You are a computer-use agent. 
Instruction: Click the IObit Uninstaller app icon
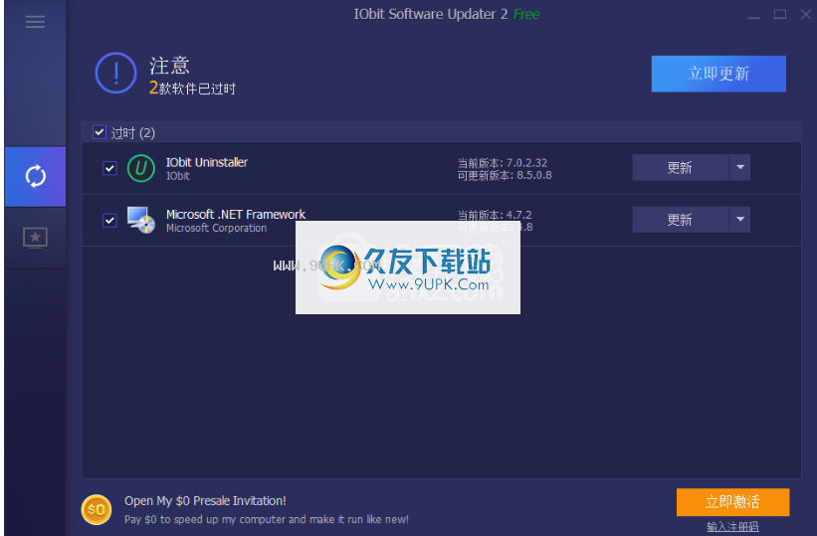[141, 168]
